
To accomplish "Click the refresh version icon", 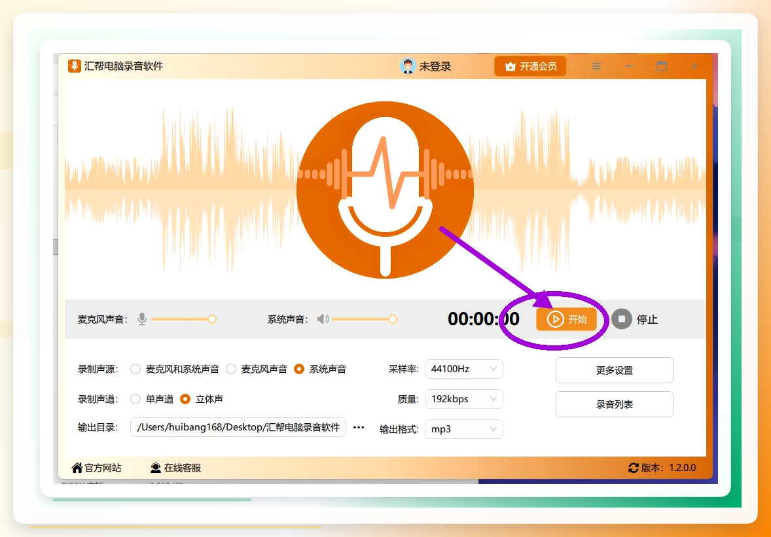I will pos(634,468).
